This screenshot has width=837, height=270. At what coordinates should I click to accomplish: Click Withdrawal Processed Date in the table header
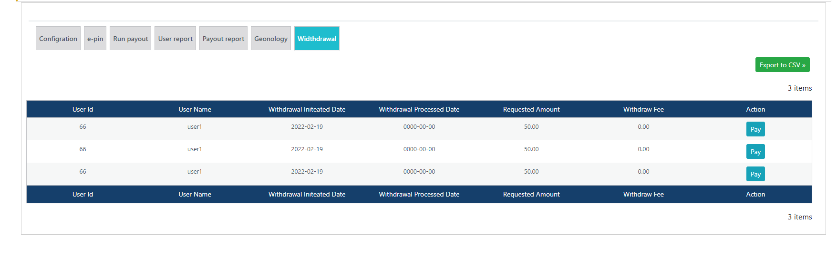pos(419,109)
